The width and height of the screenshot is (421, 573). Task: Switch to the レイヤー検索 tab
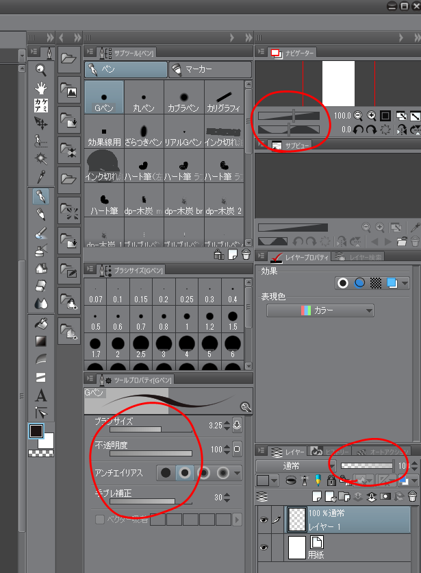coord(359,257)
